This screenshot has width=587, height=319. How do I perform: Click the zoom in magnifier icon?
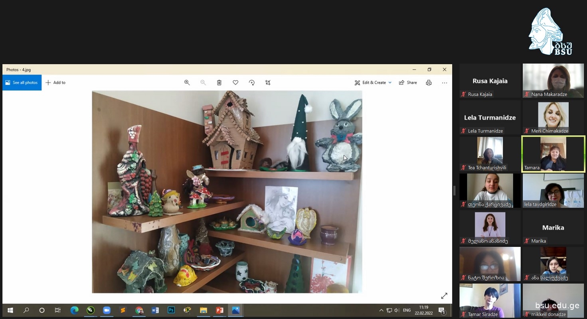(187, 83)
